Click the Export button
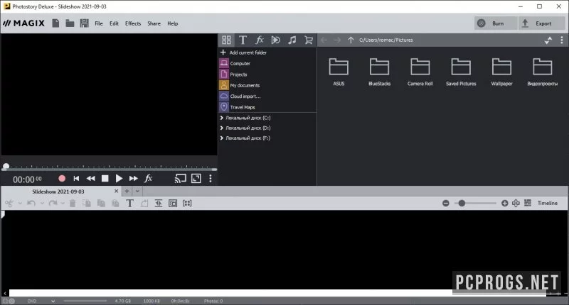Viewport: 569px width, 305px height. 541,23
